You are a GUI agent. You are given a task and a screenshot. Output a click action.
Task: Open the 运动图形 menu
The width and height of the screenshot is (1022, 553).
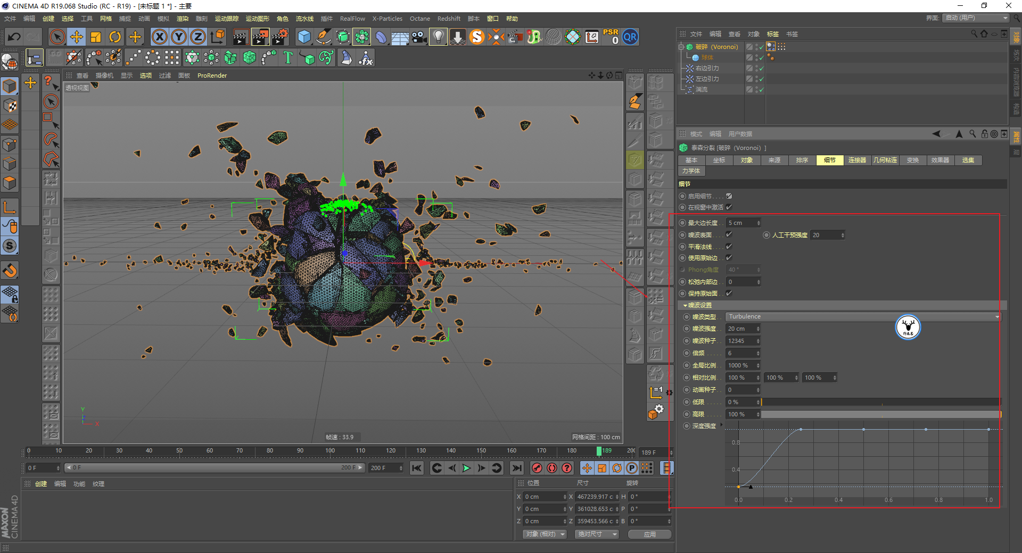(258, 19)
